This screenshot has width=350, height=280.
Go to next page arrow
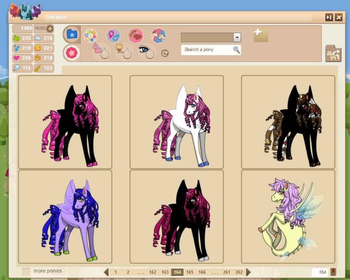coord(248,272)
